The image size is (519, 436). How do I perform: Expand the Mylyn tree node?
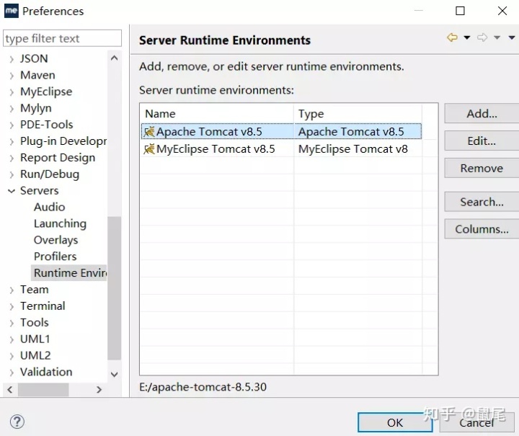pos(12,109)
